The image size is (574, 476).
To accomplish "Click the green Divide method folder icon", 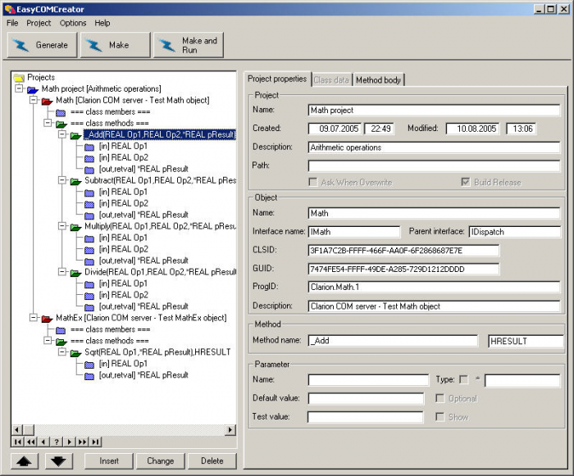I will [75, 273].
